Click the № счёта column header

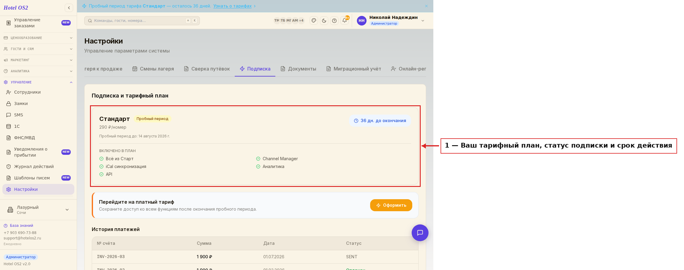pyautogui.click(x=106, y=243)
